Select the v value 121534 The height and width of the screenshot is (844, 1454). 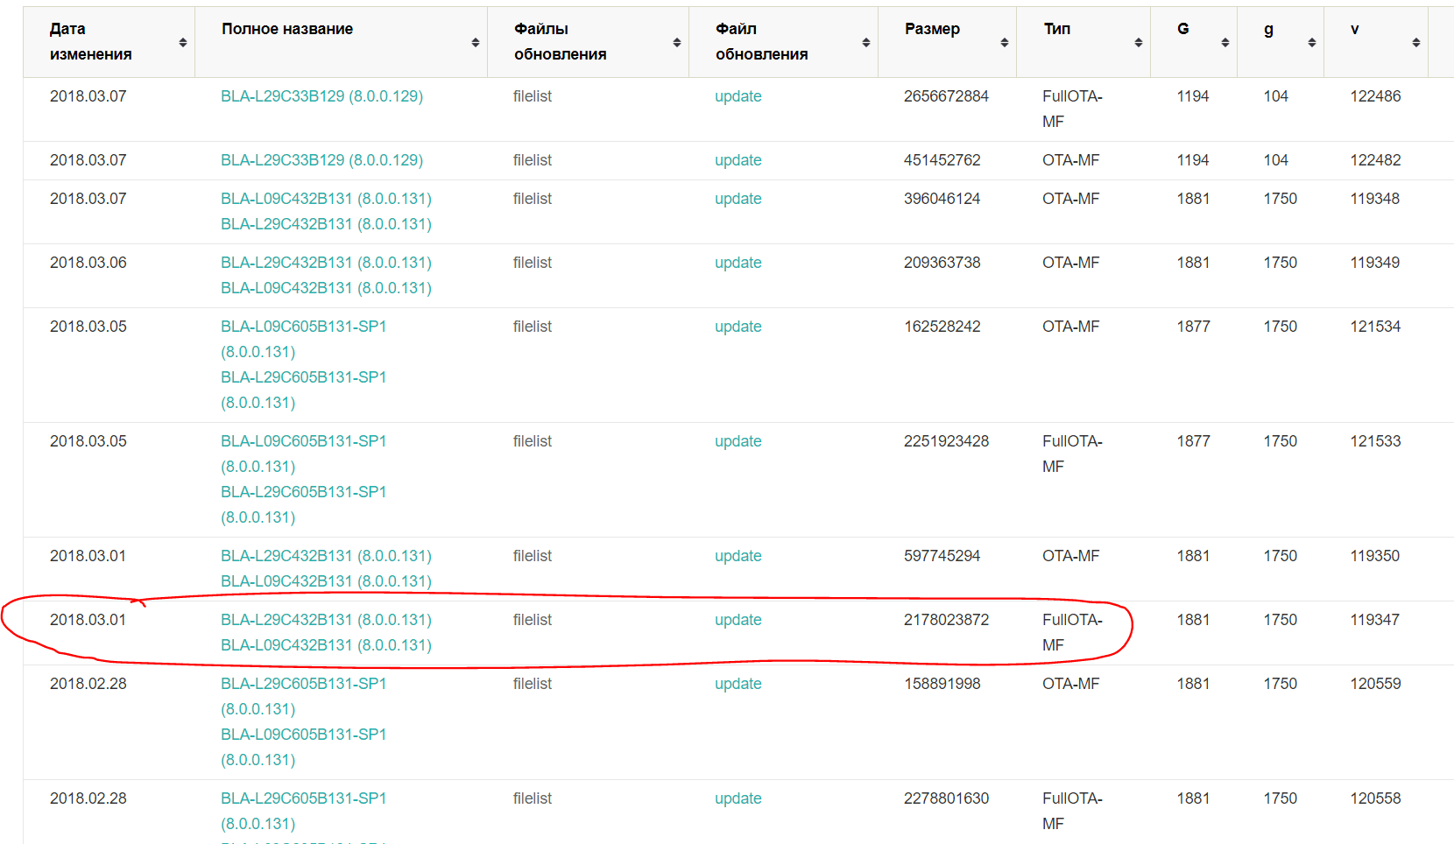coord(1375,327)
